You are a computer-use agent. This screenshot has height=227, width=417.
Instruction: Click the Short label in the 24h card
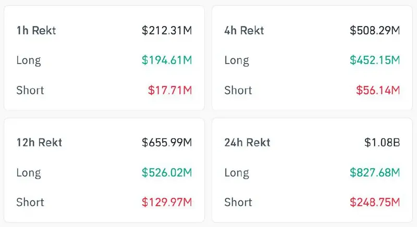tap(238, 202)
